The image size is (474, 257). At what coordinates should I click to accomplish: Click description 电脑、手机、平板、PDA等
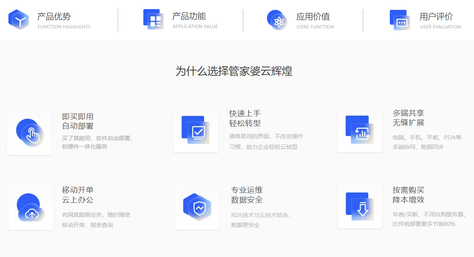pos(427,138)
